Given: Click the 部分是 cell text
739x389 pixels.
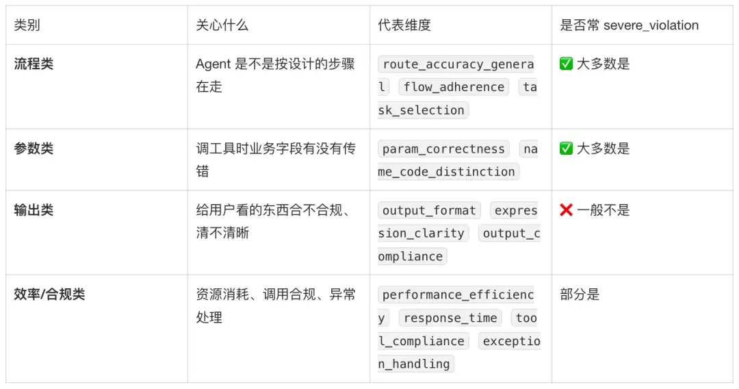Looking at the screenshot, I should pyautogui.click(x=580, y=294).
